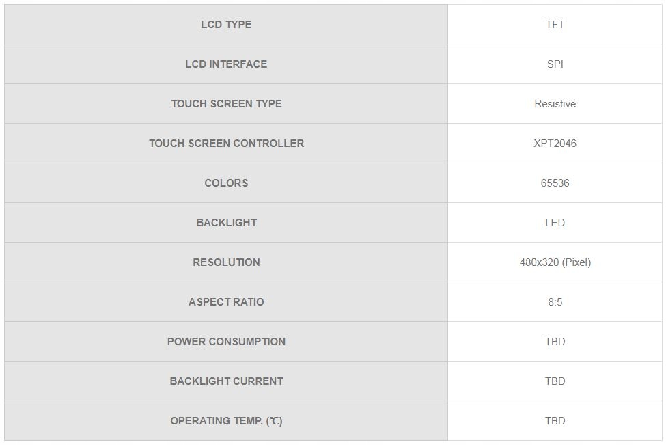Image resolution: width=666 pixels, height=445 pixels.
Task: Select the TFT value cell
Action: pos(555,25)
